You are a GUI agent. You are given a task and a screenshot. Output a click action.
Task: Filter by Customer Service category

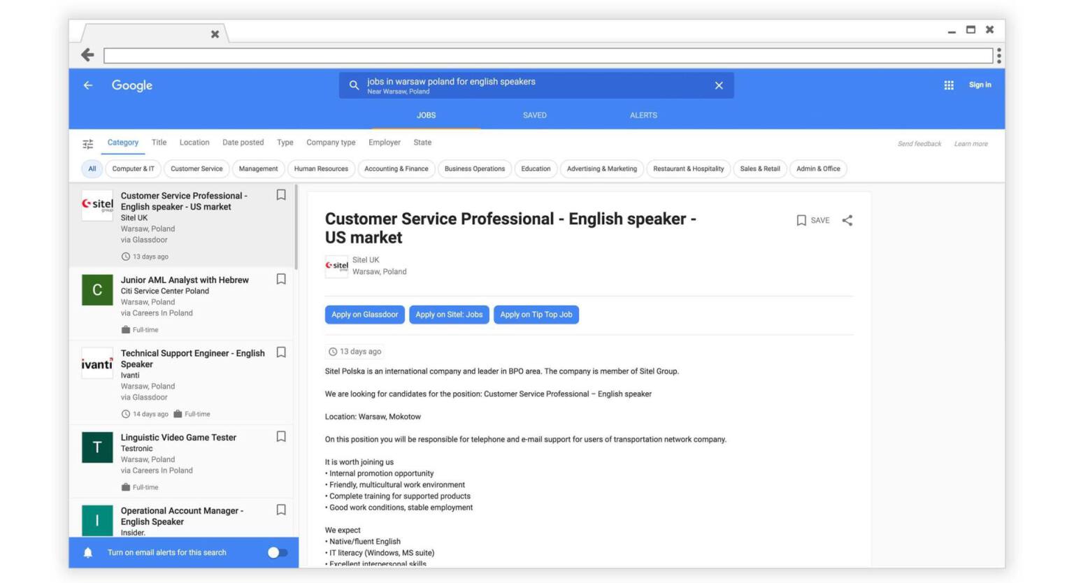(x=196, y=168)
